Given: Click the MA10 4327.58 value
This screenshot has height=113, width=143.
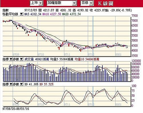Looking at the screenshot, I should [x=52, y=14].
